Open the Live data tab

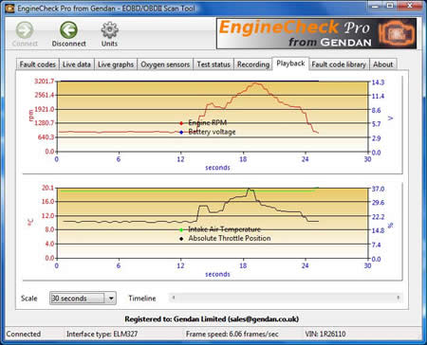pos(77,64)
